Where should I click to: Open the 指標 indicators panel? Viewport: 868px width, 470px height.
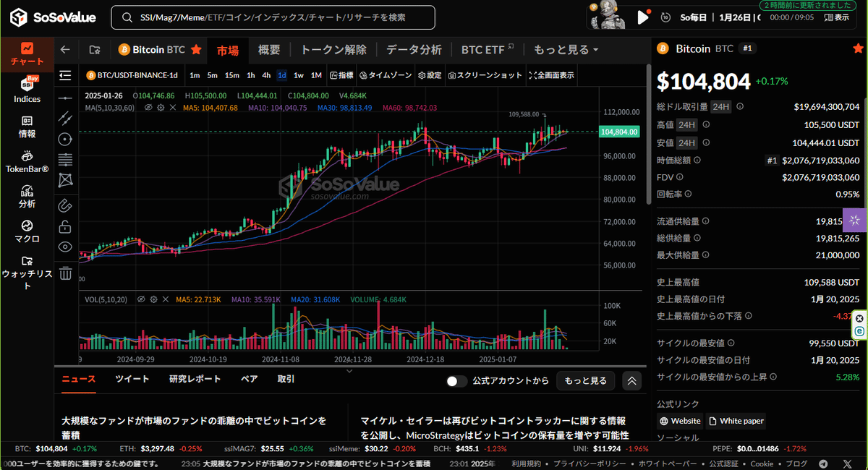click(341, 75)
